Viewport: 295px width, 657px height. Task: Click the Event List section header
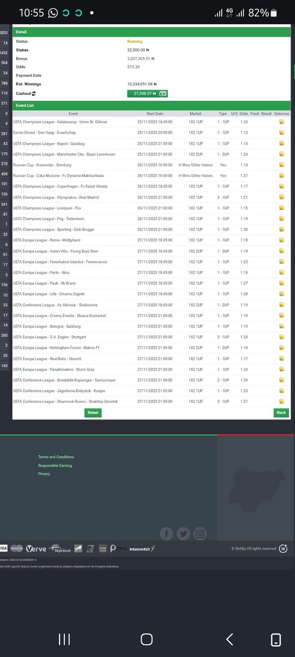click(151, 105)
